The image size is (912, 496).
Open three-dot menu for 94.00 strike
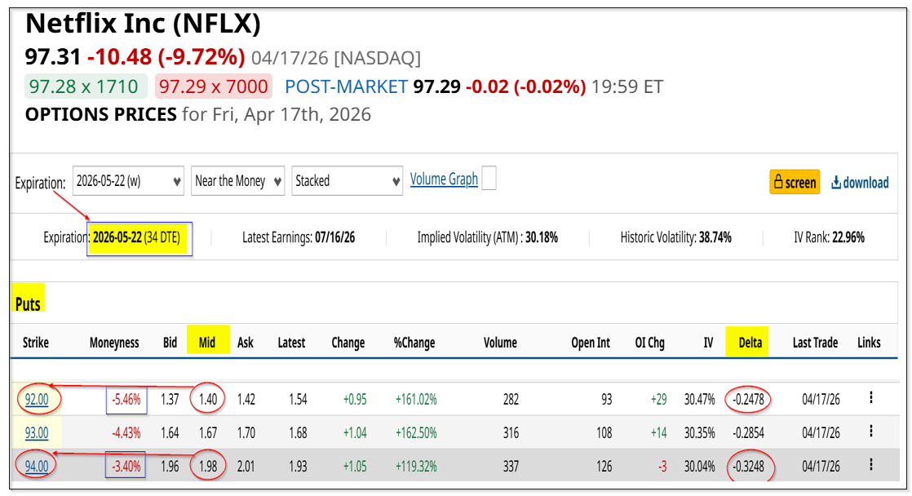[871, 466]
